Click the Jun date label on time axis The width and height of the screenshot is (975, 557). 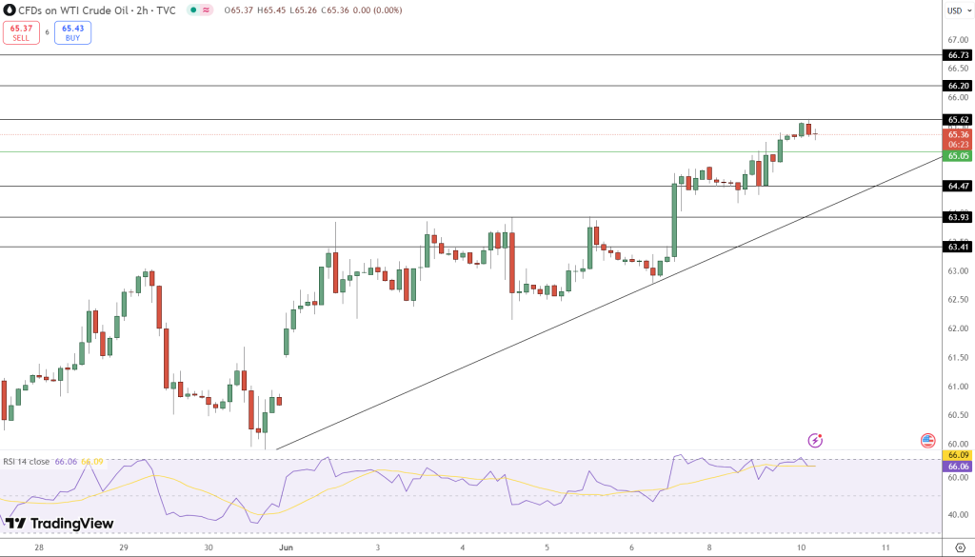(286, 547)
